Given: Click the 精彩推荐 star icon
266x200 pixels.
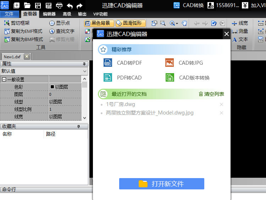Looking at the screenshot, I should tap(103, 49).
